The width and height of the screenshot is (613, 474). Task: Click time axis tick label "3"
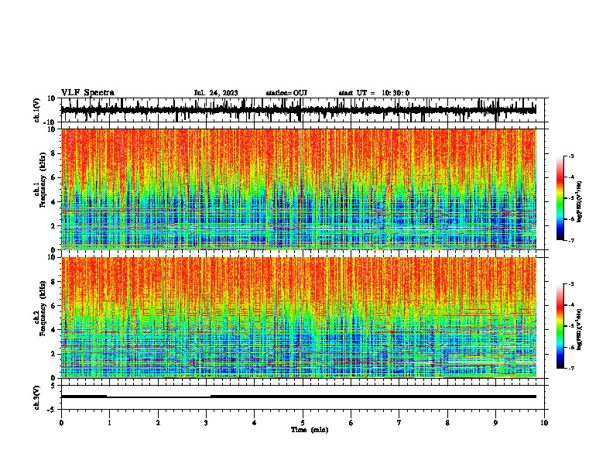click(206, 423)
